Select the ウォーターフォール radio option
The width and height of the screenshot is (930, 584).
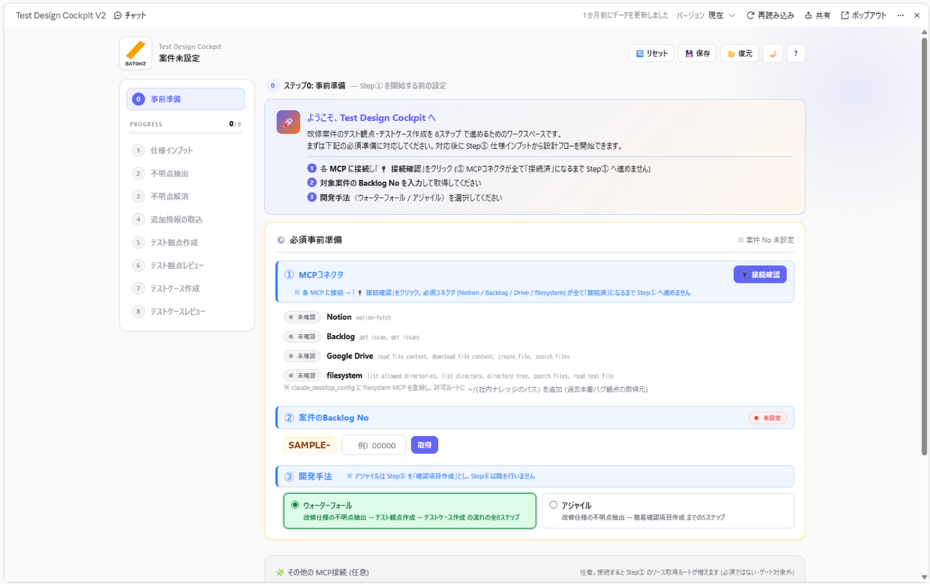(x=295, y=505)
